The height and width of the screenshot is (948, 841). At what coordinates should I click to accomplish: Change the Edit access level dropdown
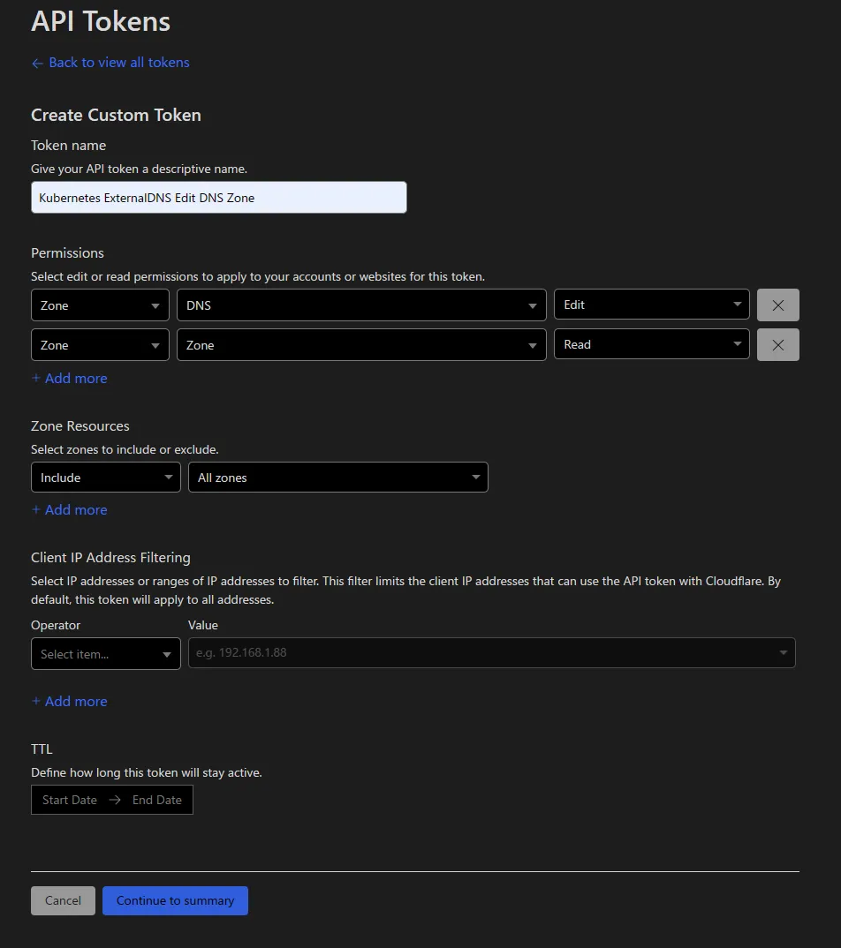[x=651, y=305]
